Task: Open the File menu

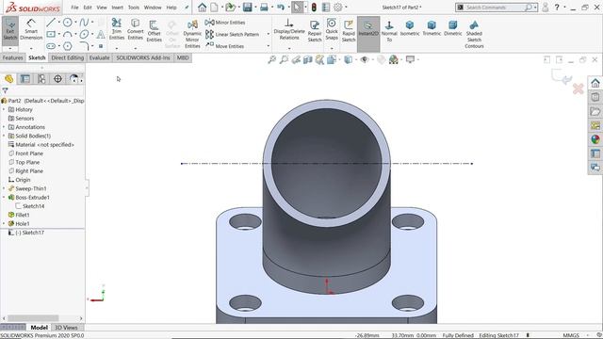Action: 74,8
